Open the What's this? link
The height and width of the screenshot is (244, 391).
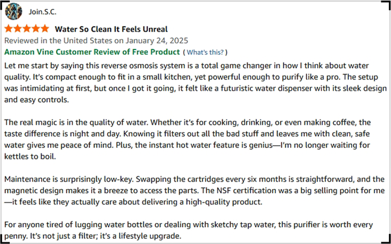205,52
